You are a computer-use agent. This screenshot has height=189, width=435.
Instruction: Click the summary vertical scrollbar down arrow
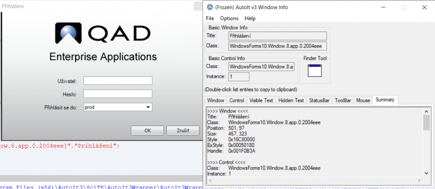pyautogui.click(x=426, y=173)
